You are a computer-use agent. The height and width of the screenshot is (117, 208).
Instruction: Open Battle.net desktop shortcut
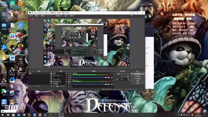tap(4, 48)
